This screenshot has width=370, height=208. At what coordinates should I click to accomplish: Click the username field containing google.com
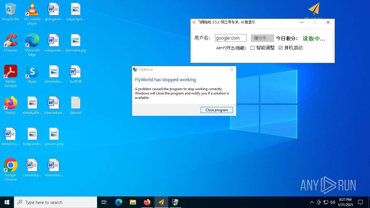click(x=231, y=38)
